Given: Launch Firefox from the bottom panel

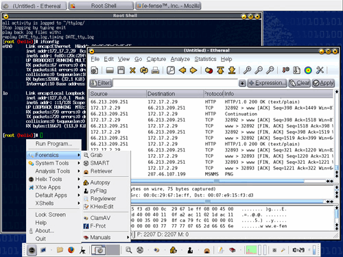Looking at the screenshot, I should 71,250.
